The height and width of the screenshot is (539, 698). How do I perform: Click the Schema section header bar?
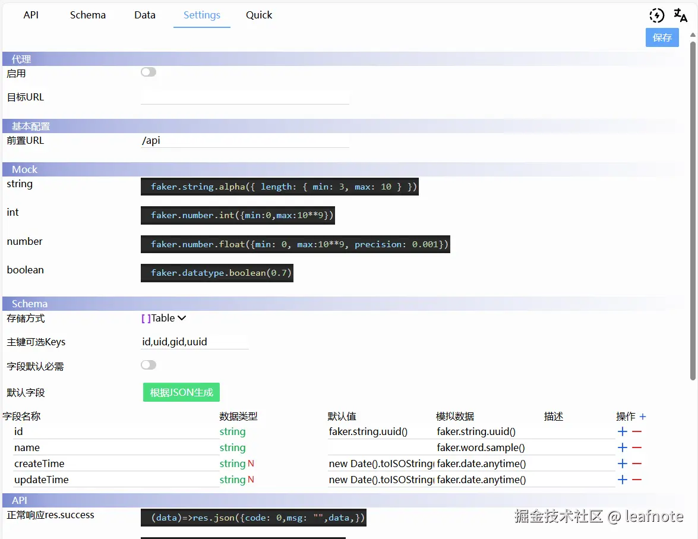[343, 304]
